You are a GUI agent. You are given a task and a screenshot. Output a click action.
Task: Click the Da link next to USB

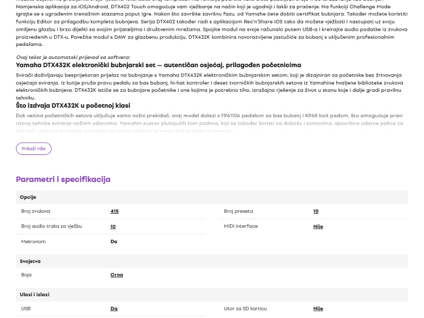[114, 309]
